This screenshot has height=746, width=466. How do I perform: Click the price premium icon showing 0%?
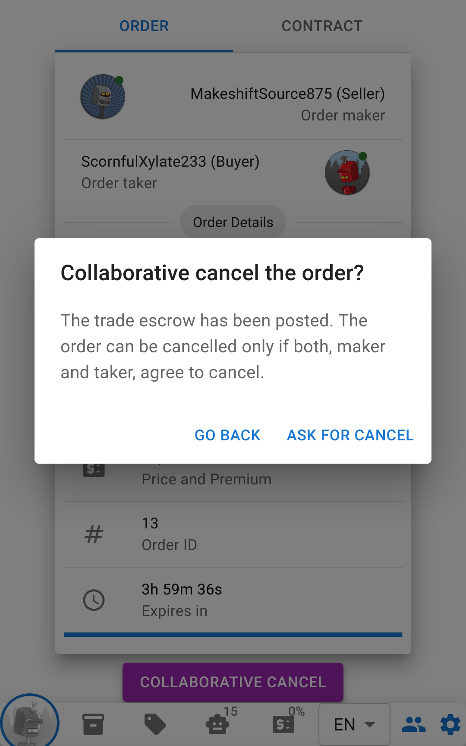coord(283,724)
